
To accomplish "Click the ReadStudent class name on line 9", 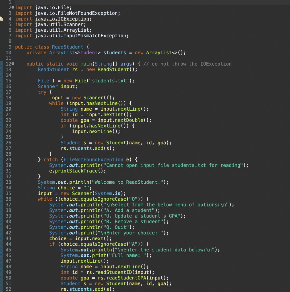I will pos(68,47).
